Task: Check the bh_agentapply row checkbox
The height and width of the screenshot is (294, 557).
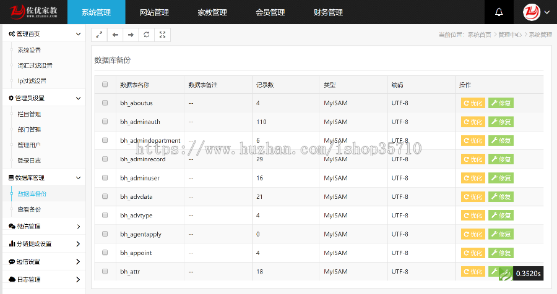Action: (105, 234)
